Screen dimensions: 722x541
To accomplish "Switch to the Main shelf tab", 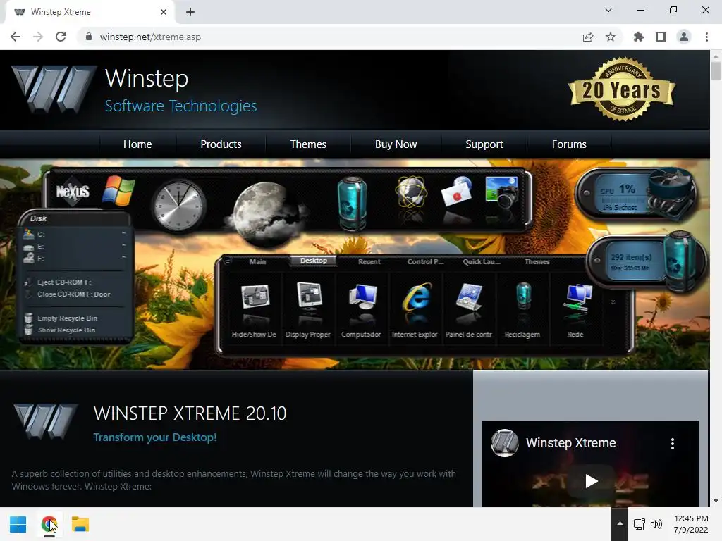I will (258, 261).
